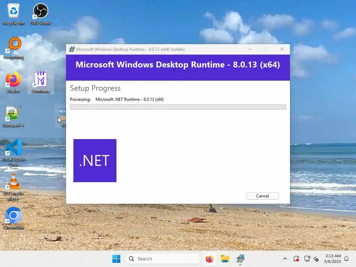Click the update sync tray icon
This screenshot has width=356, height=267.
(296, 259)
